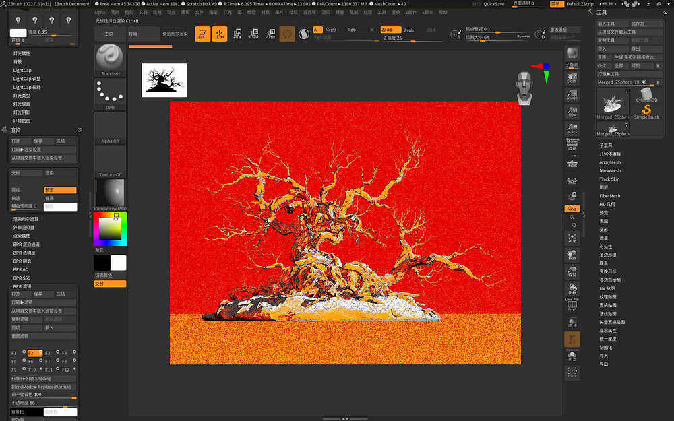The width and height of the screenshot is (674, 421).
Task: Open the BlendMode Replace(Normal) dropdown
Action: point(43,387)
